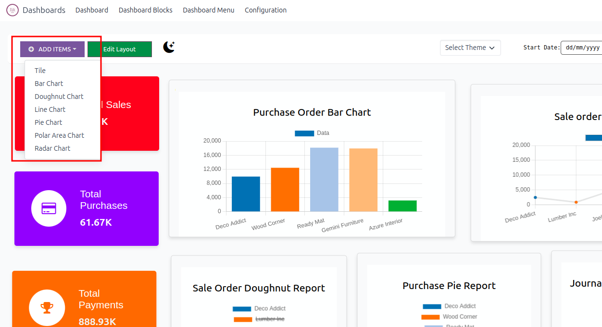Click the credit card icon on Total Purchases
Screen dimensions: 602x327
pos(49,208)
